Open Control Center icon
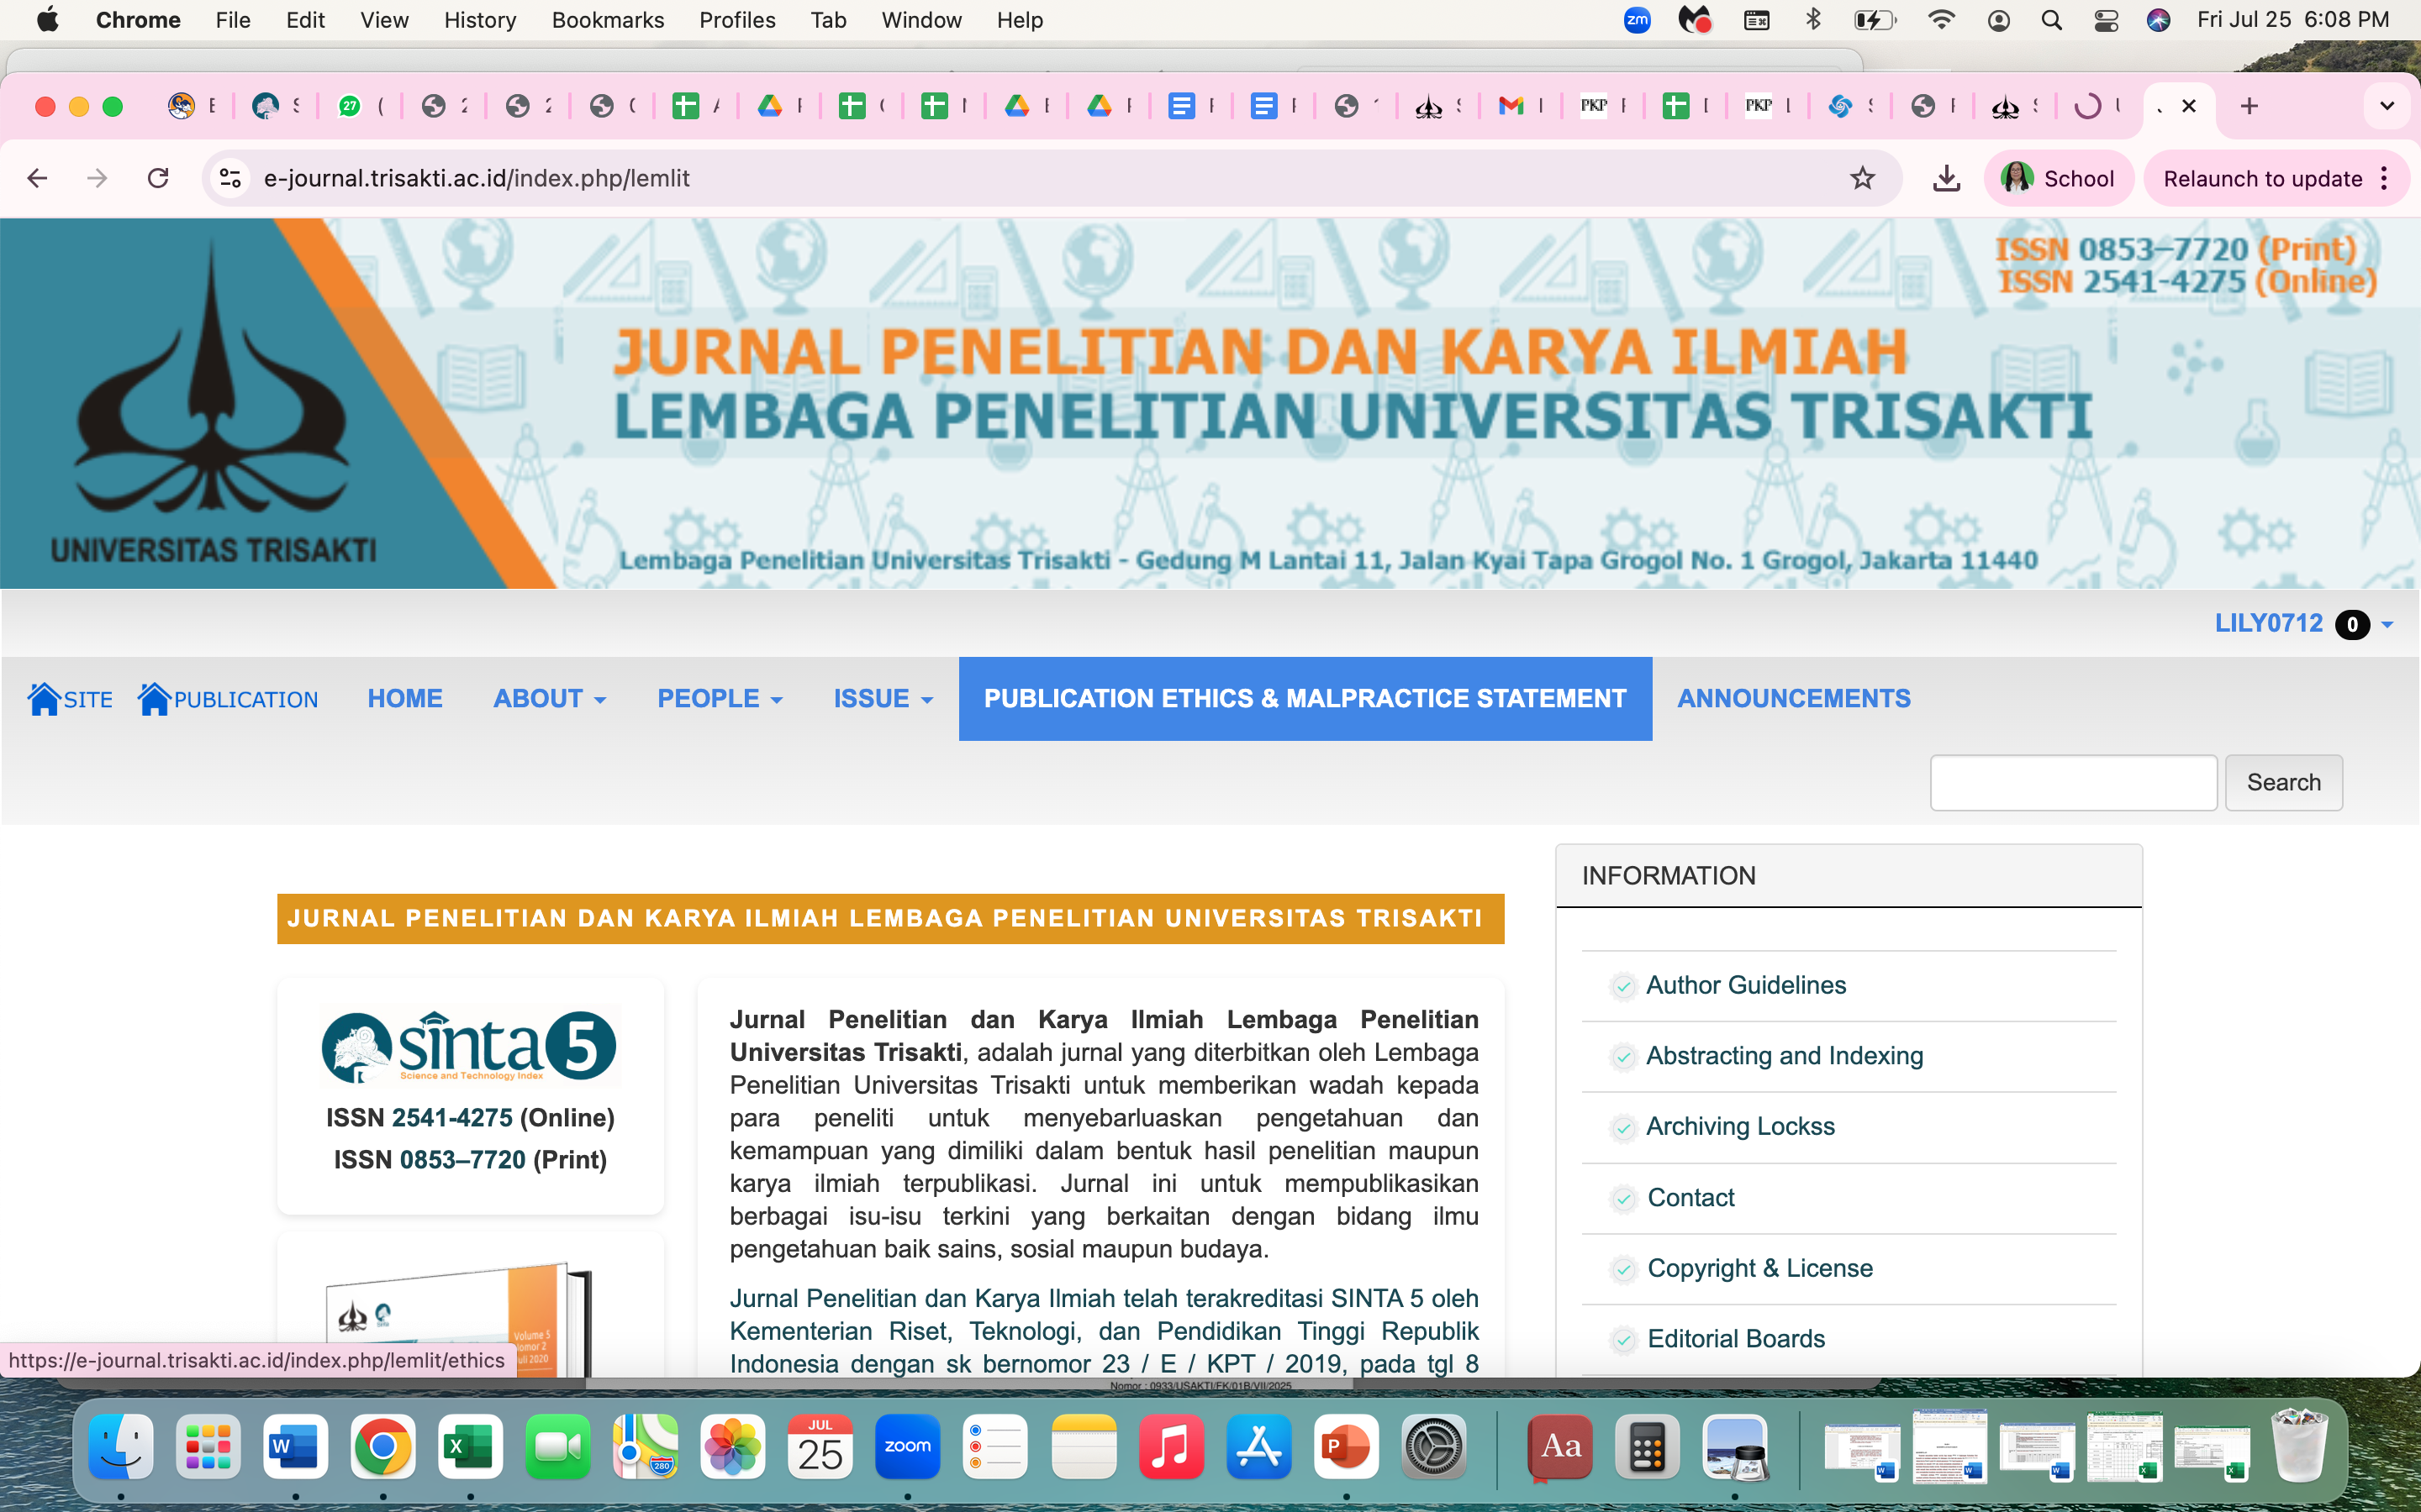Image resolution: width=2421 pixels, height=1512 pixels. click(x=2106, y=20)
